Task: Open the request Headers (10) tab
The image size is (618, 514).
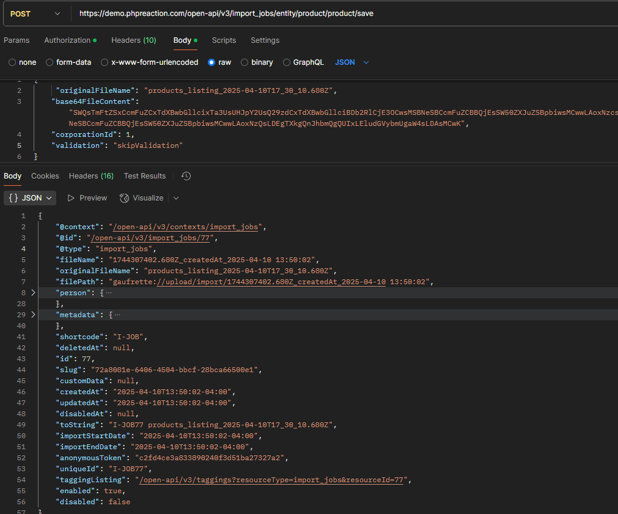Action: [134, 40]
